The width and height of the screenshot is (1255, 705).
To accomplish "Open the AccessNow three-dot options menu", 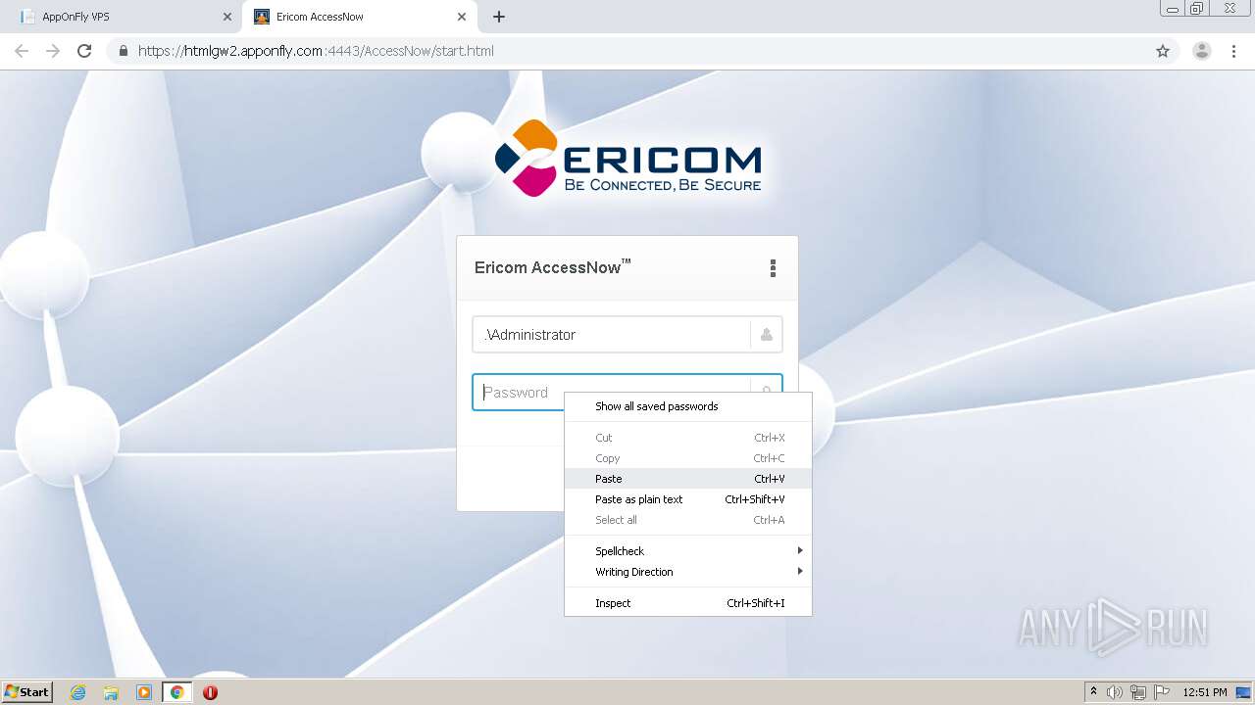I will (773, 268).
